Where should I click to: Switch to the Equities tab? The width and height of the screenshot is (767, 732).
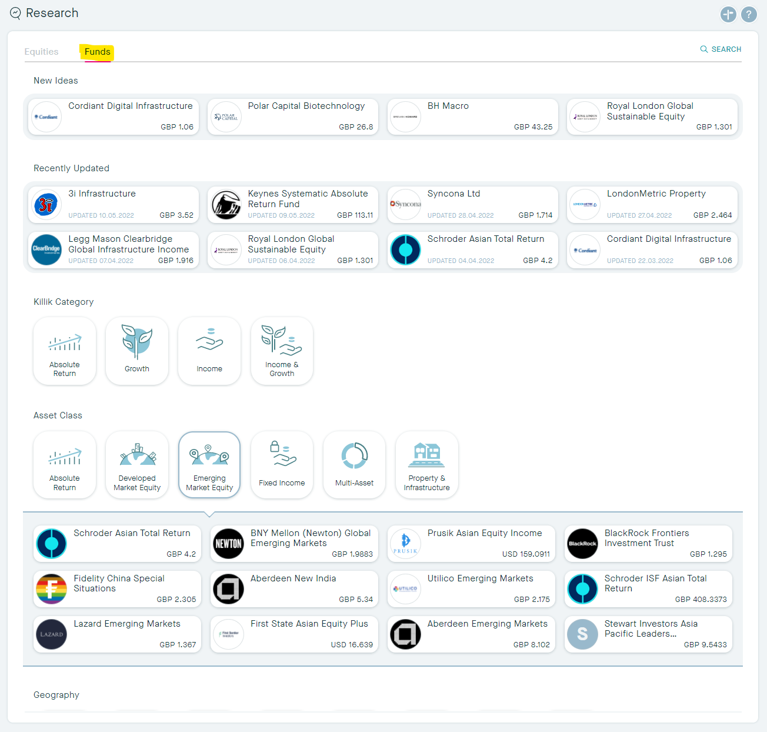(x=41, y=52)
